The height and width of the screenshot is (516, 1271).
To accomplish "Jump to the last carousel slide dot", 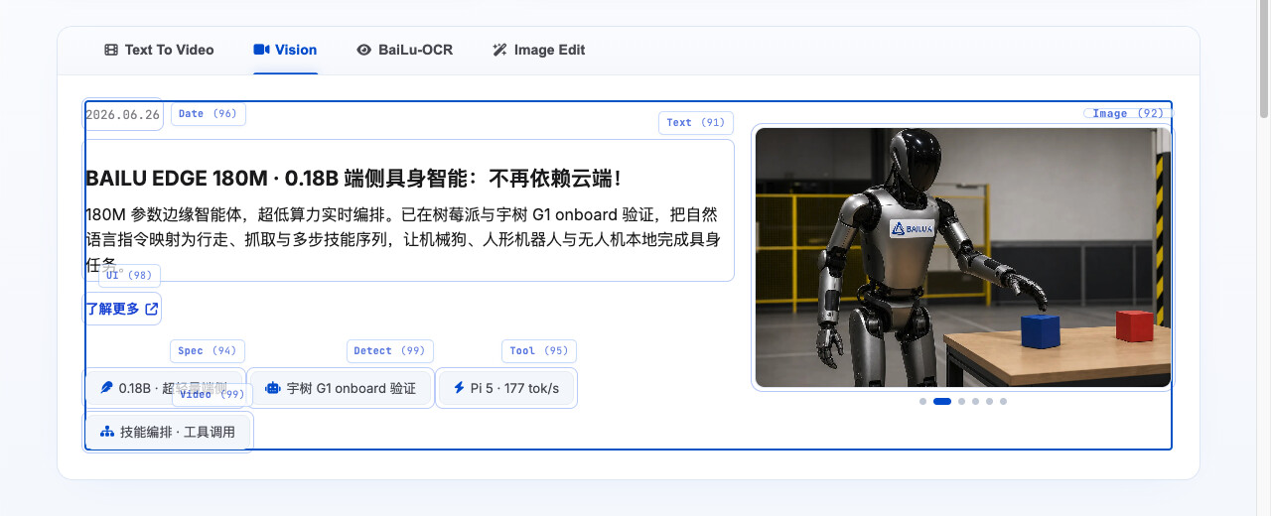I will click(x=1004, y=402).
